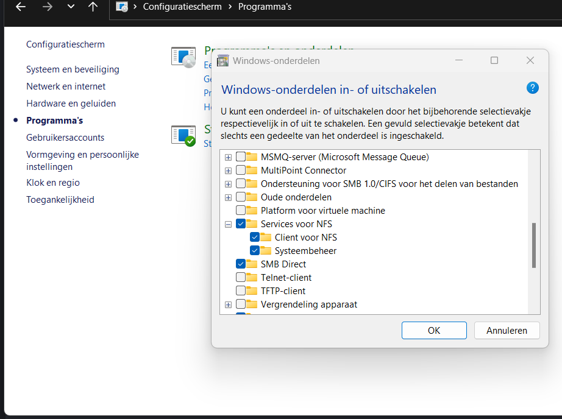This screenshot has height=419, width=562.
Task: Click folder icon beside Systeembeheer
Action: coord(266,250)
